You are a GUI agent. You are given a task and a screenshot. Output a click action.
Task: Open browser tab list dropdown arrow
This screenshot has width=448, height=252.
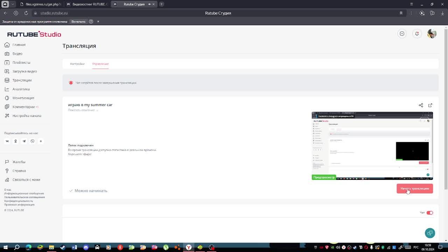coord(13,4)
